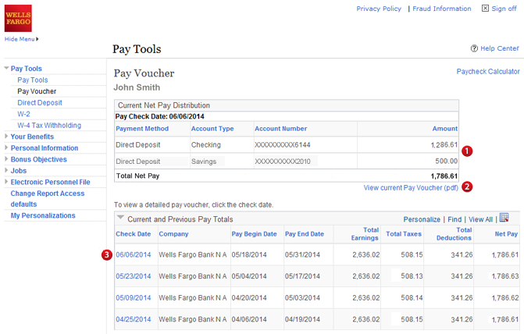This screenshot has height=334, width=524.
Task: Open W-2 in the sidebar
Action: [23, 114]
